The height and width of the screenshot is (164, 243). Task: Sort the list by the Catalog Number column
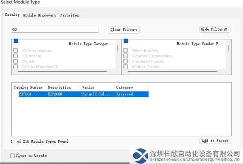pyautogui.click(x=28, y=87)
